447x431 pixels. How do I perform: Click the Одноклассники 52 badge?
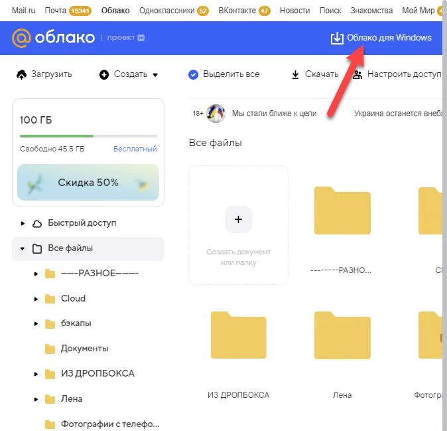tap(203, 11)
